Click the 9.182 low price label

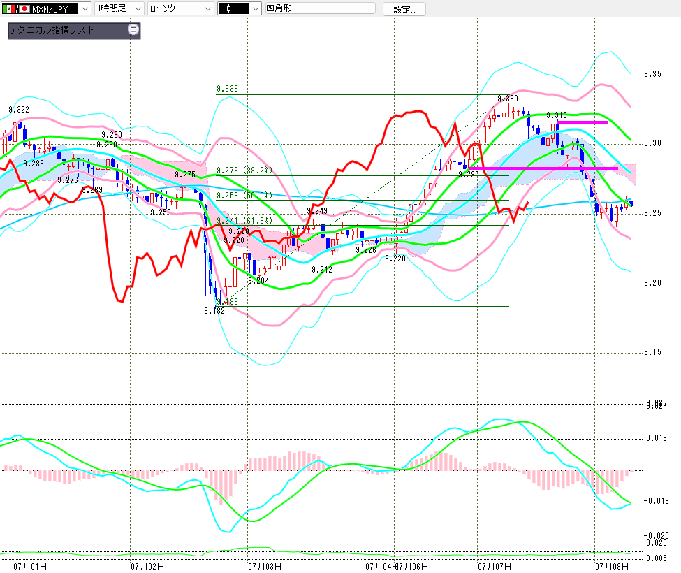click(214, 311)
